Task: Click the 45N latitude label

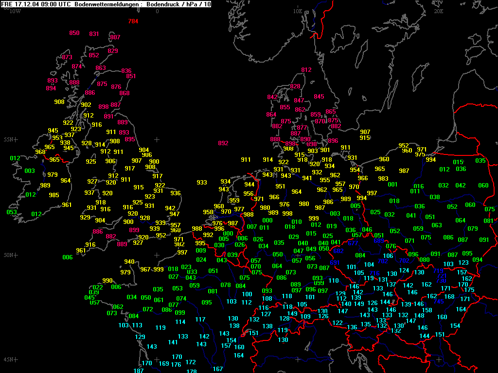Action: point(9,360)
